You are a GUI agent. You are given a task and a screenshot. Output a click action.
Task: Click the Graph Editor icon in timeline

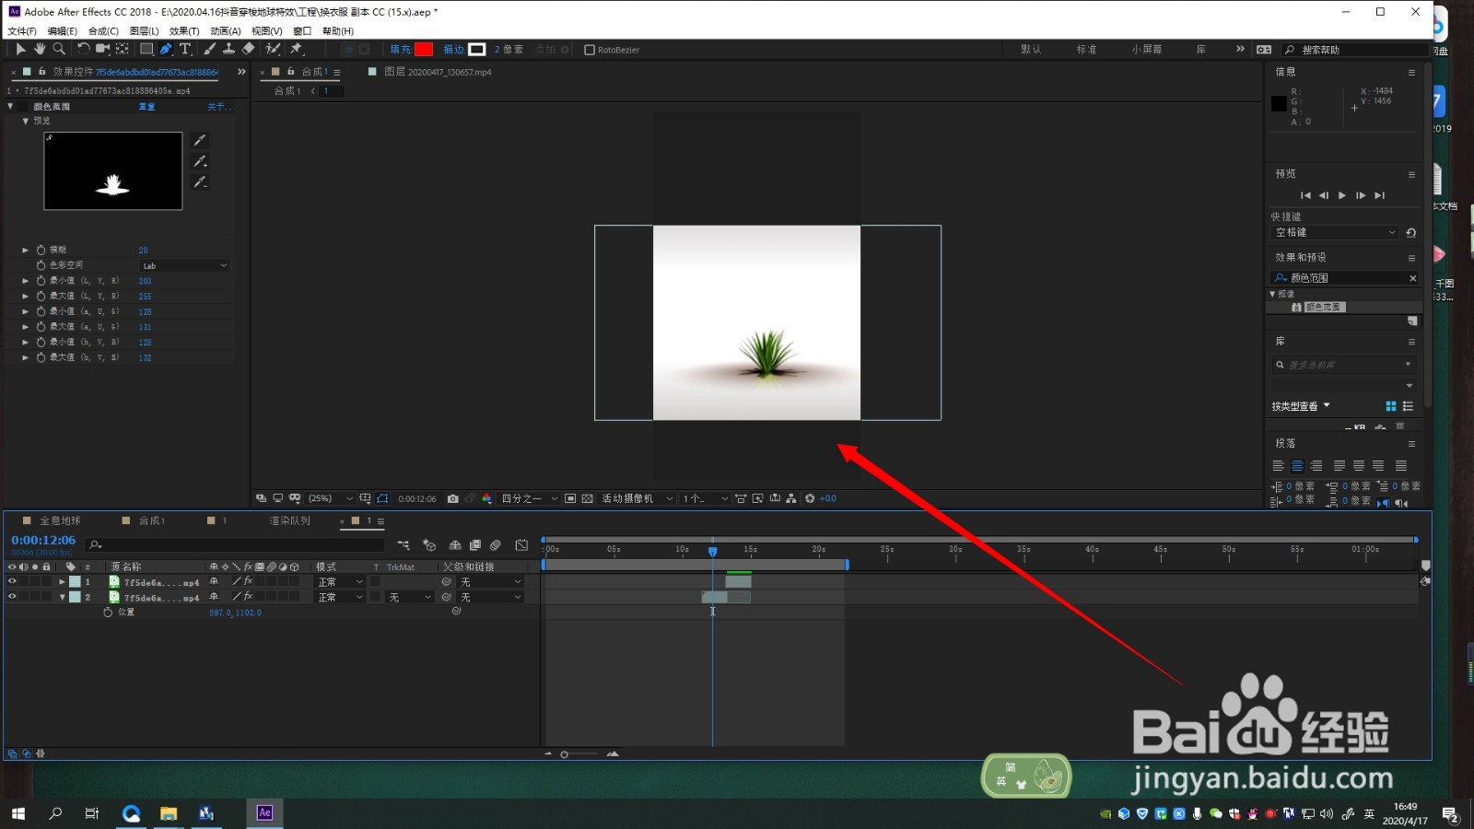tap(521, 545)
